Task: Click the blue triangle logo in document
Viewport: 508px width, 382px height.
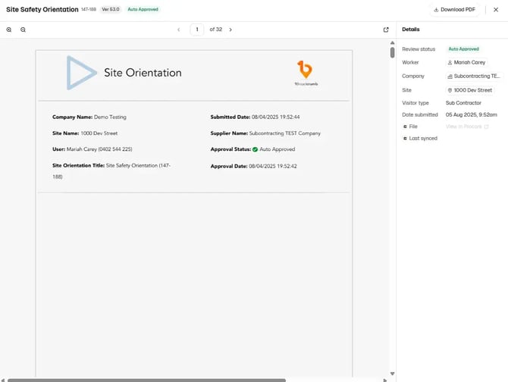Action: coord(81,73)
